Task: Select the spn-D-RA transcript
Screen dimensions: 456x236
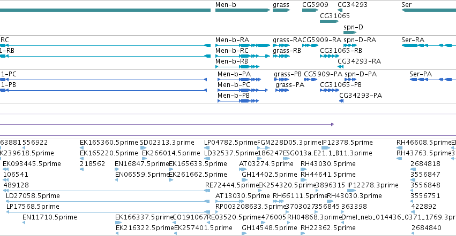Action: 350,45
